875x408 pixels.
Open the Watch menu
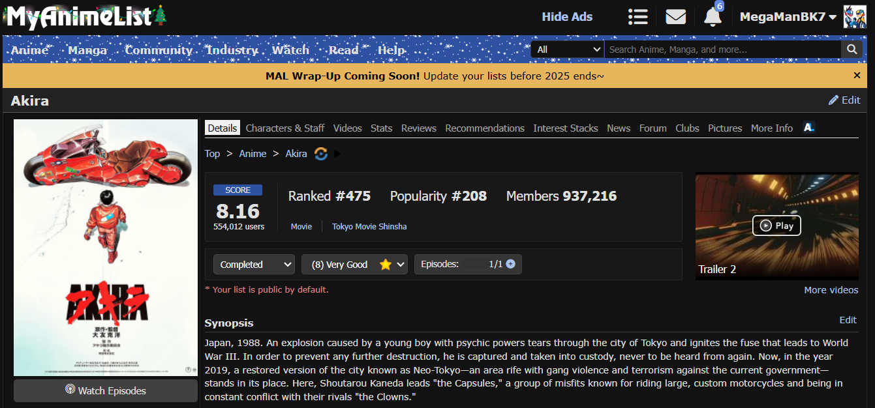290,50
